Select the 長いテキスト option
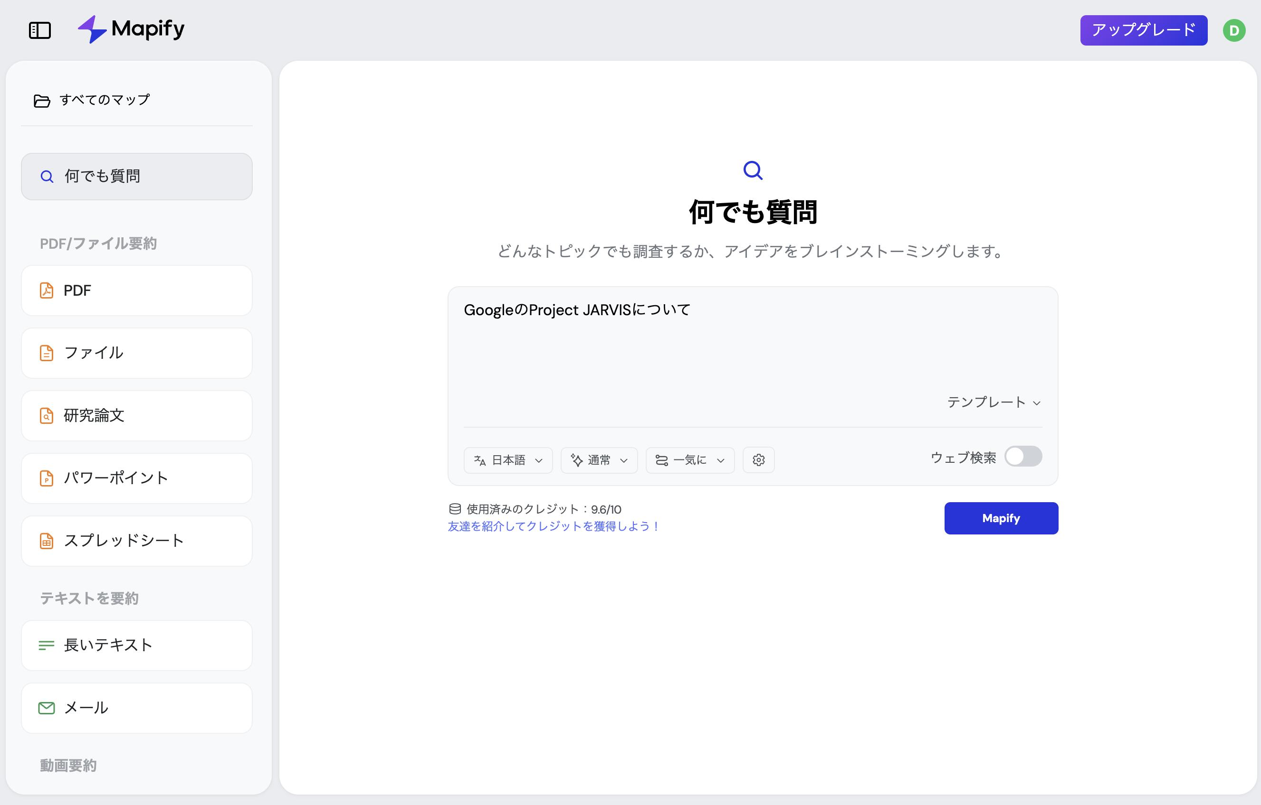Viewport: 1261px width, 805px height. click(137, 646)
